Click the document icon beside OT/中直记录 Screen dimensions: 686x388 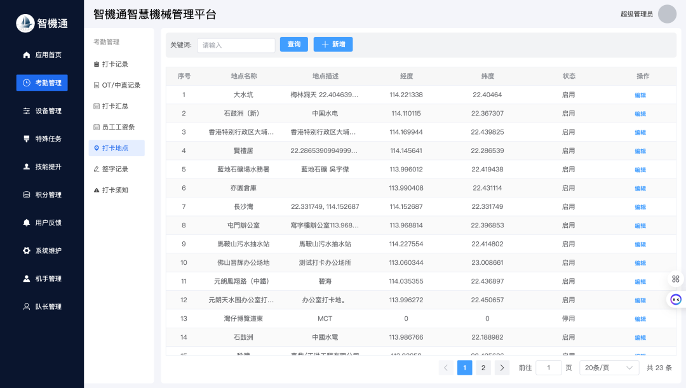click(97, 85)
